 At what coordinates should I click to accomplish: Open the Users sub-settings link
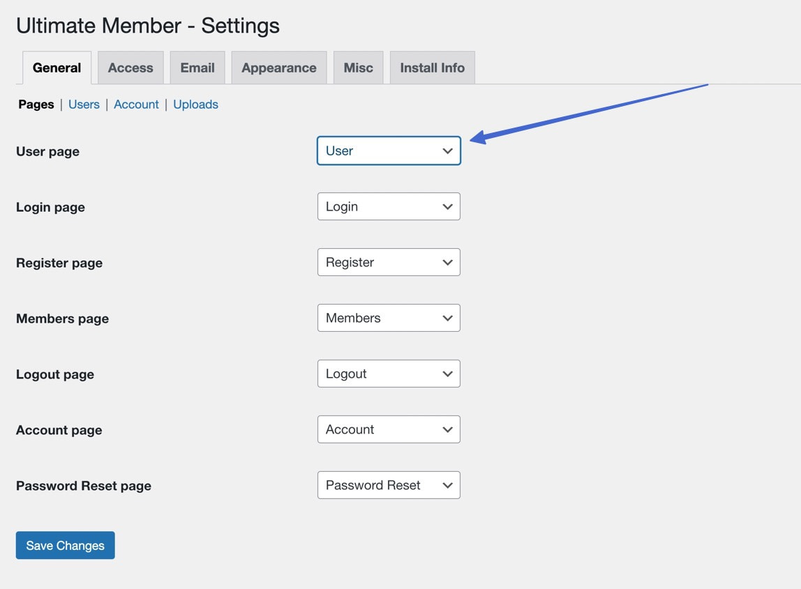(84, 104)
